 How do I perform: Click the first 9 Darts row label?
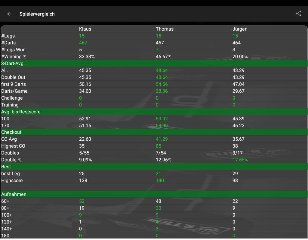coord(14,84)
